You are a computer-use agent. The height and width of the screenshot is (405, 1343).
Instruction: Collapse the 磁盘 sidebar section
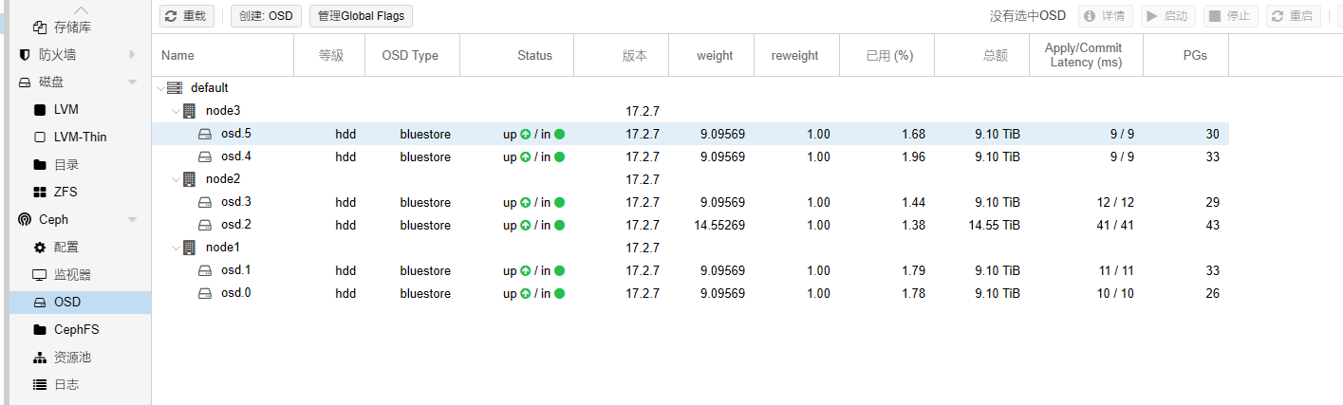[132, 83]
